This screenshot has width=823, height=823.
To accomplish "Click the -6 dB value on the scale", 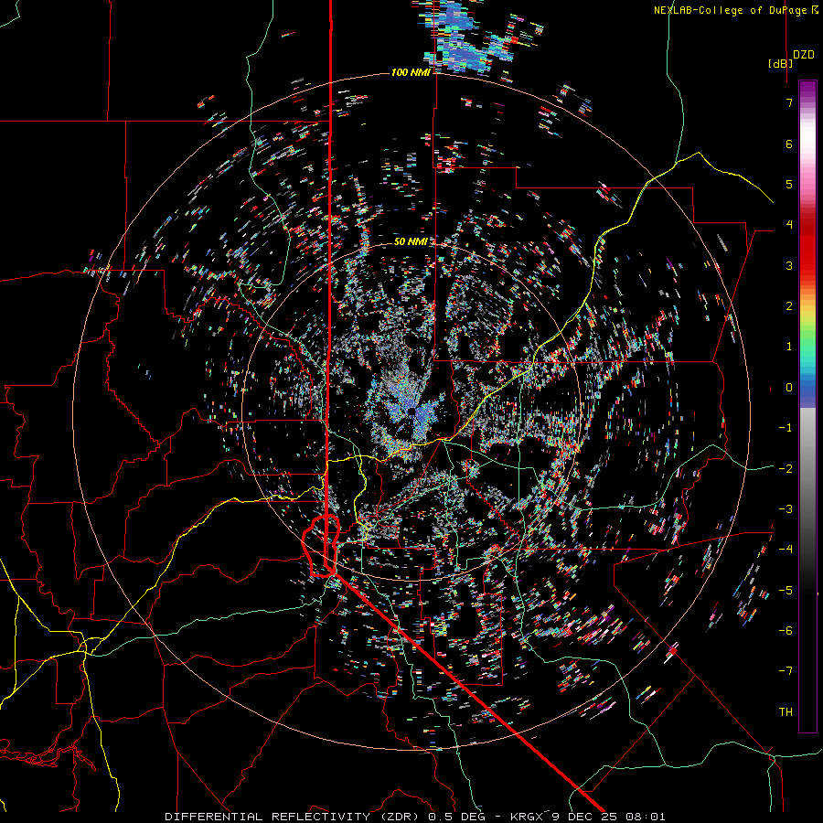I will [x=786, y=631].
